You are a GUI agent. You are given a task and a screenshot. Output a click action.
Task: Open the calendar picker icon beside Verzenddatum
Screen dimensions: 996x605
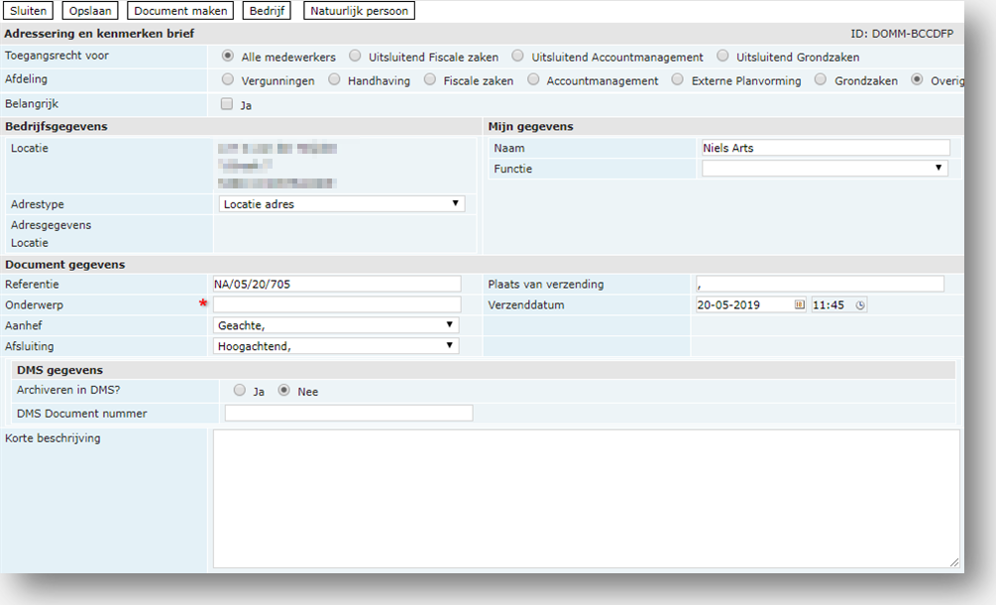[x=799, y=305]
